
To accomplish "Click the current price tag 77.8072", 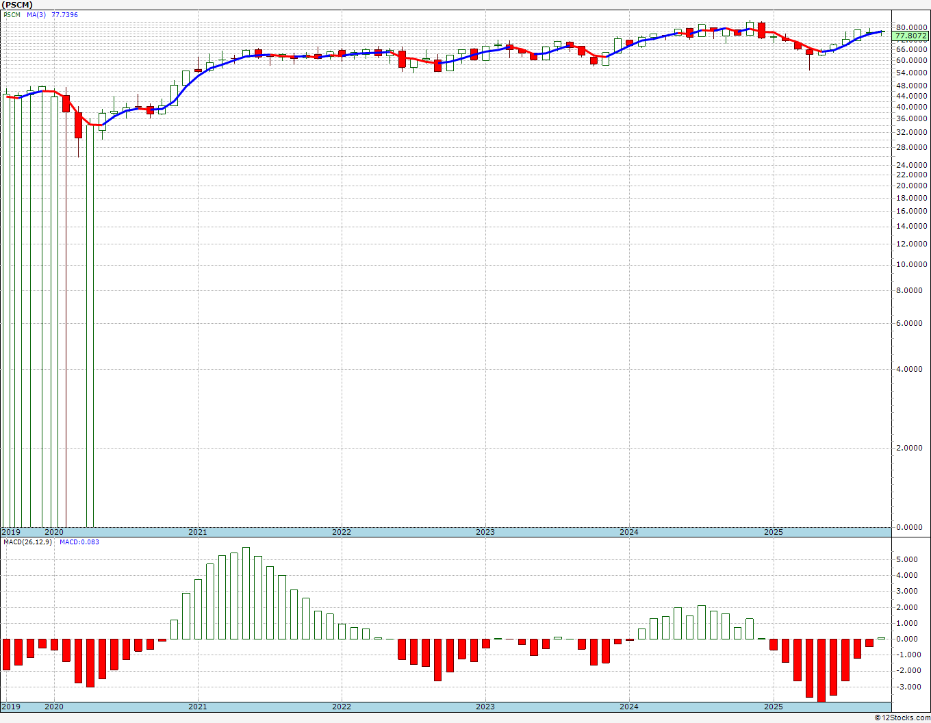I will (910, 36).
